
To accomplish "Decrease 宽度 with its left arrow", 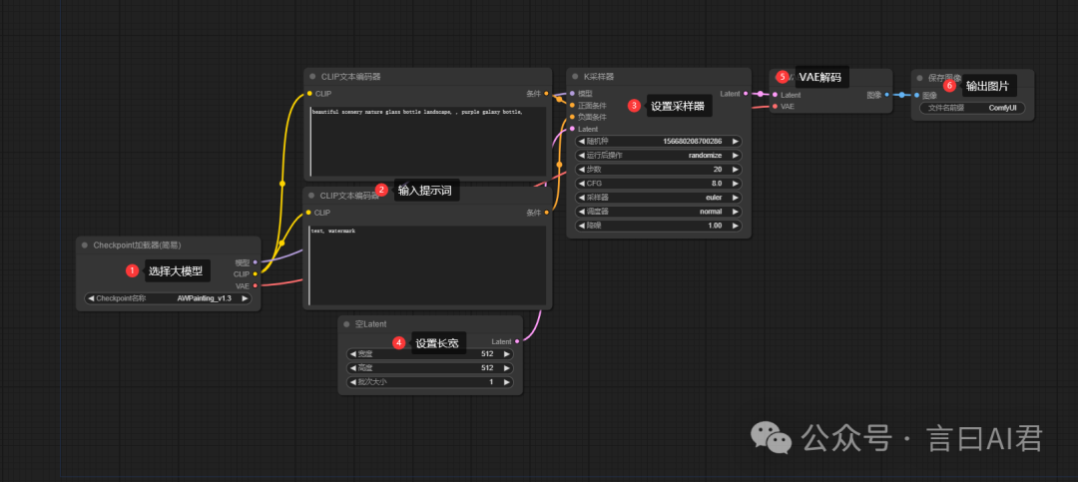I will 352,354.
